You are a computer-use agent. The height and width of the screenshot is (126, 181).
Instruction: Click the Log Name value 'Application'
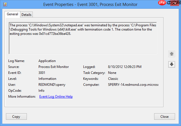47,61
